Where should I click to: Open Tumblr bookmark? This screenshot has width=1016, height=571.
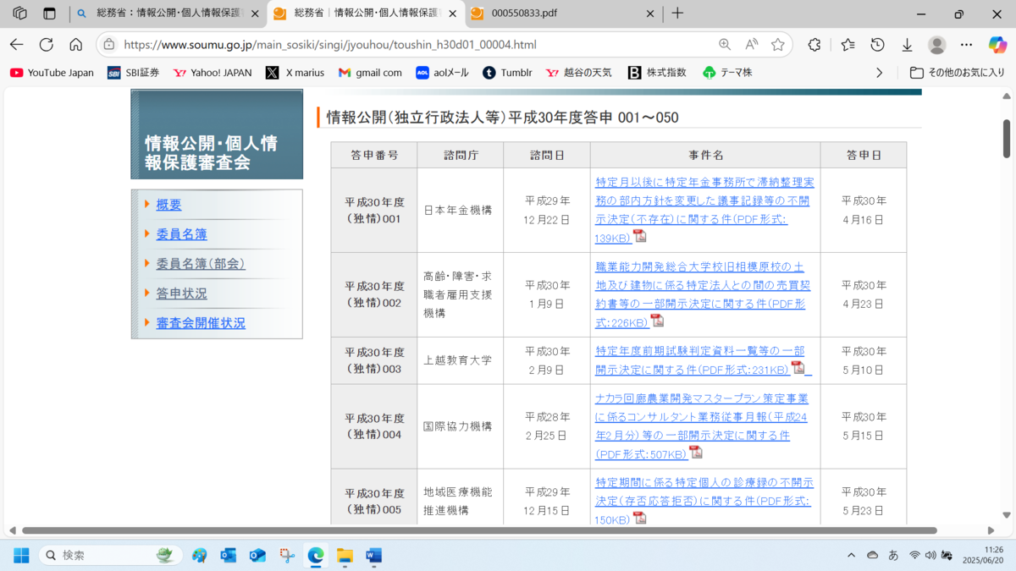(507, 73)
